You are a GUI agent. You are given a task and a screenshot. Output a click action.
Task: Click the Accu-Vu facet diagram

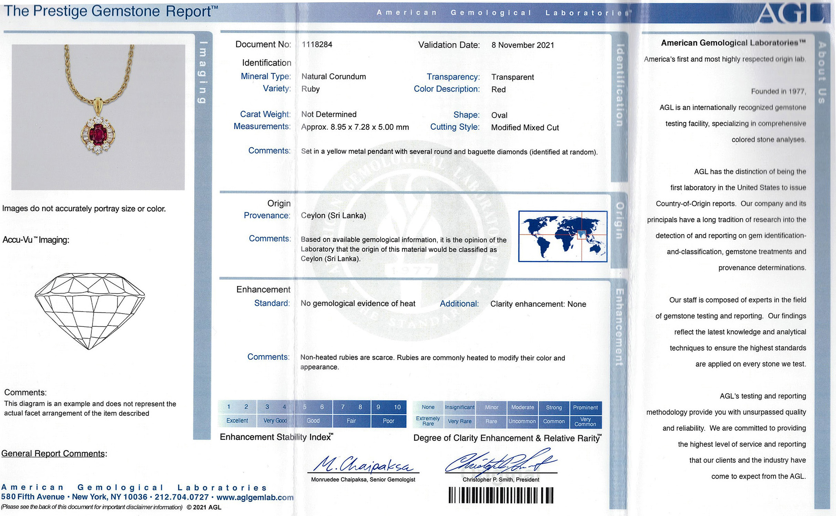pyautogui.click(x=90, y=311)
